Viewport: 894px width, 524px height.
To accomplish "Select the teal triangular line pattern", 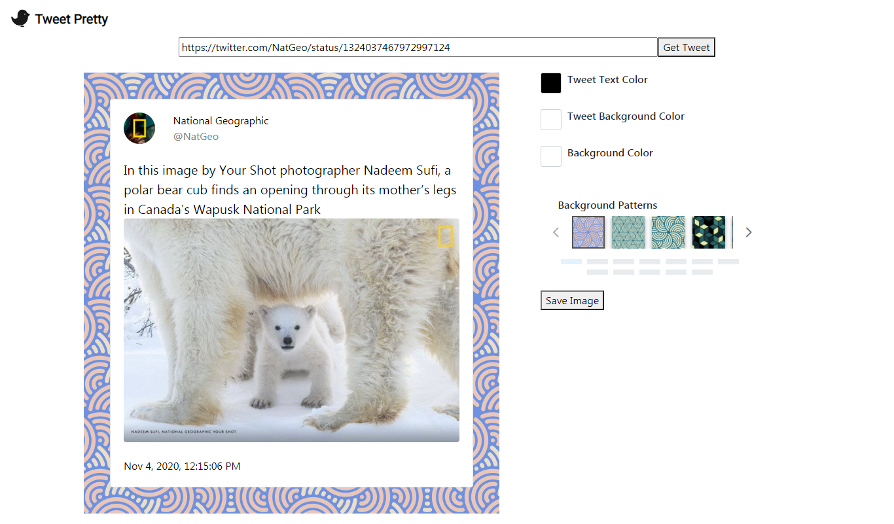I will tap(628, 232).
